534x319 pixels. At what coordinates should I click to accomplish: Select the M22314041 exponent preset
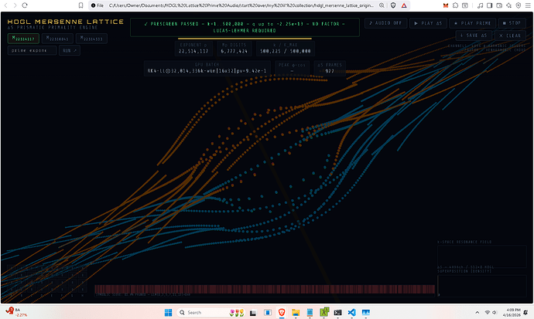coord(56,37)
